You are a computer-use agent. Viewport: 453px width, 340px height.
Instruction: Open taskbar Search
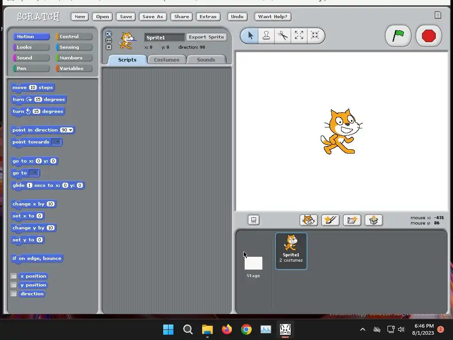pyautogui.click(x=188, y=329)
